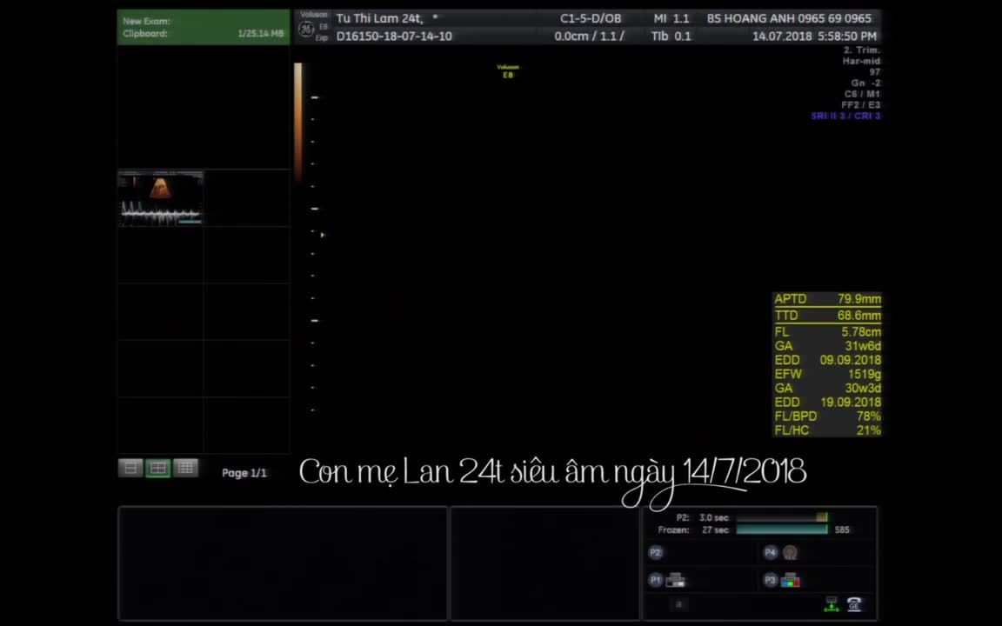This screenshot has width=1002, height=626.
Task: Click the C6 / M1 setting text
Action: 863,94
